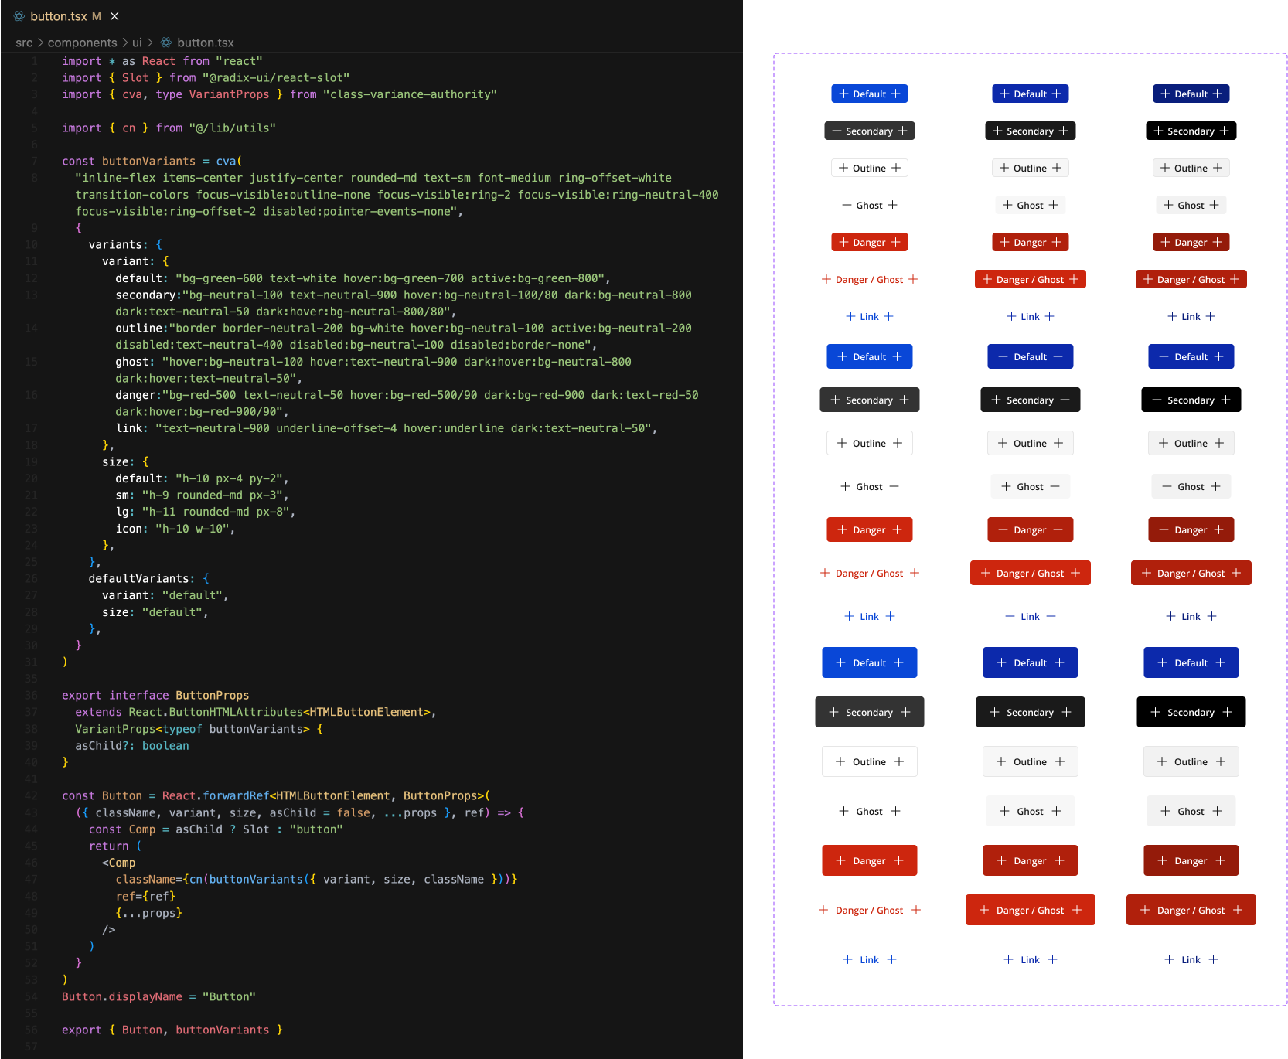Click the 'const Comp = asChild ? Slot : "button"' line
Image resolution: width=1288 pixels, height=1059 pixels.
pyautogui.click(x=216, y=829)
